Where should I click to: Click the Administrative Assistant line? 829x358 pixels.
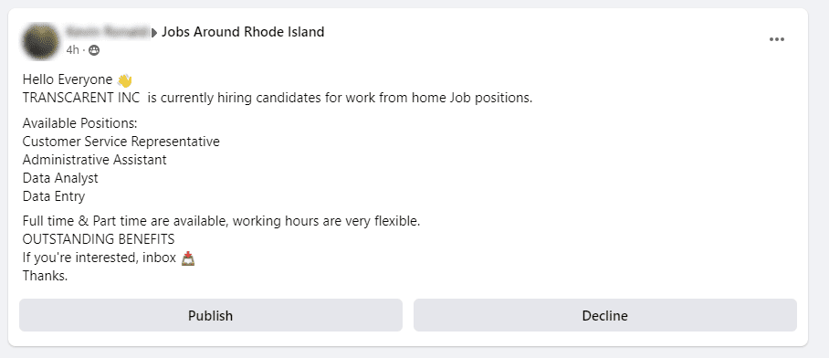[x=95, y=160]
